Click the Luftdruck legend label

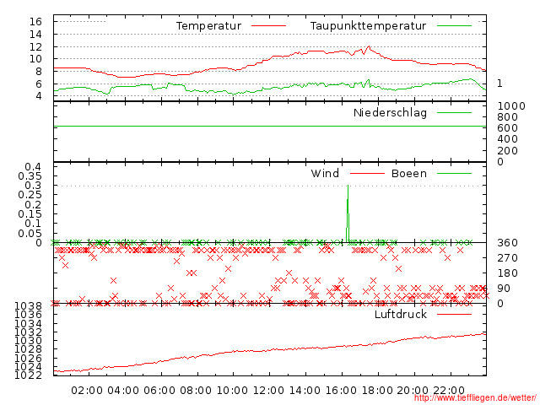point(401,314)
